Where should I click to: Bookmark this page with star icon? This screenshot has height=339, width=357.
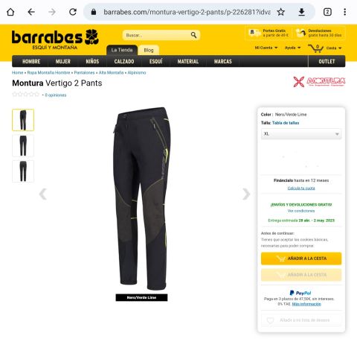(280, 12)
